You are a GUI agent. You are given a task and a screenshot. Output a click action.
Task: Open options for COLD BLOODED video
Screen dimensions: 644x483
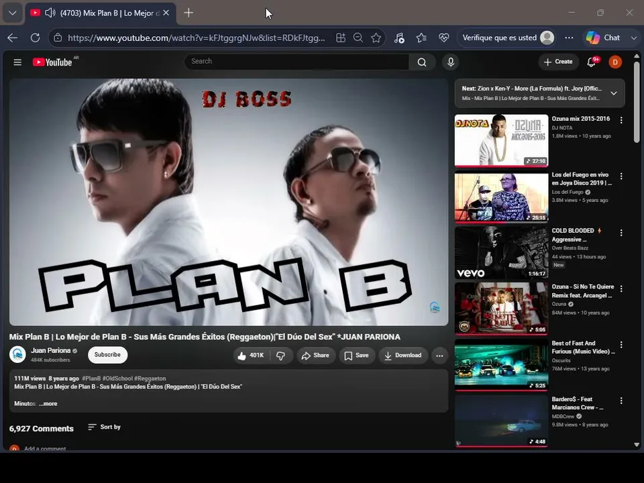pos(621,233)
